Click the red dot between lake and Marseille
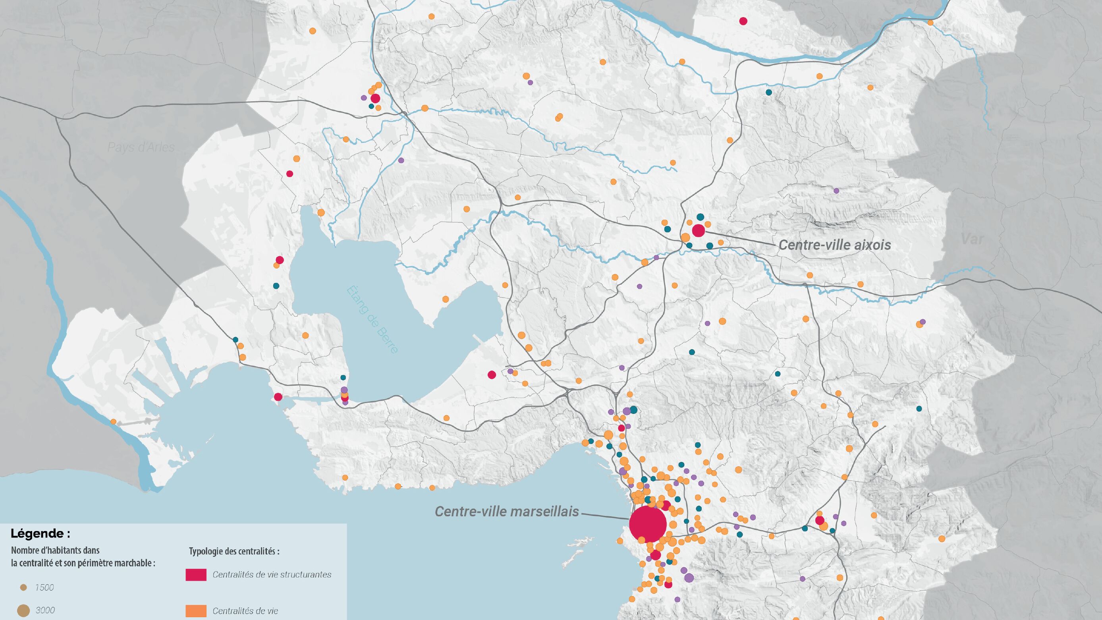This screenshot has width=1102, height=620. (492, 375)
